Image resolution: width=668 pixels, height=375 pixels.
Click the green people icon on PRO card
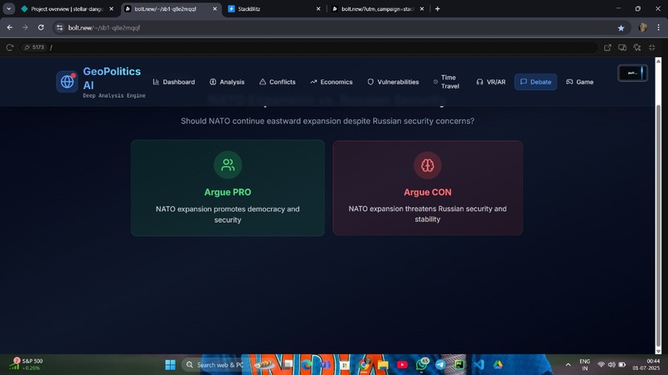coord(228,165)
